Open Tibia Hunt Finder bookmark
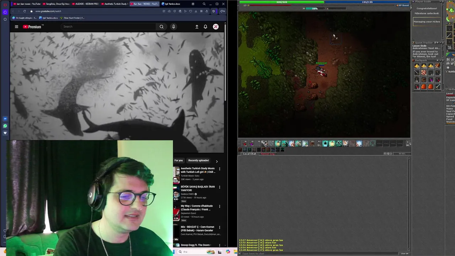 pyautogui.click(x=72, y=18)
